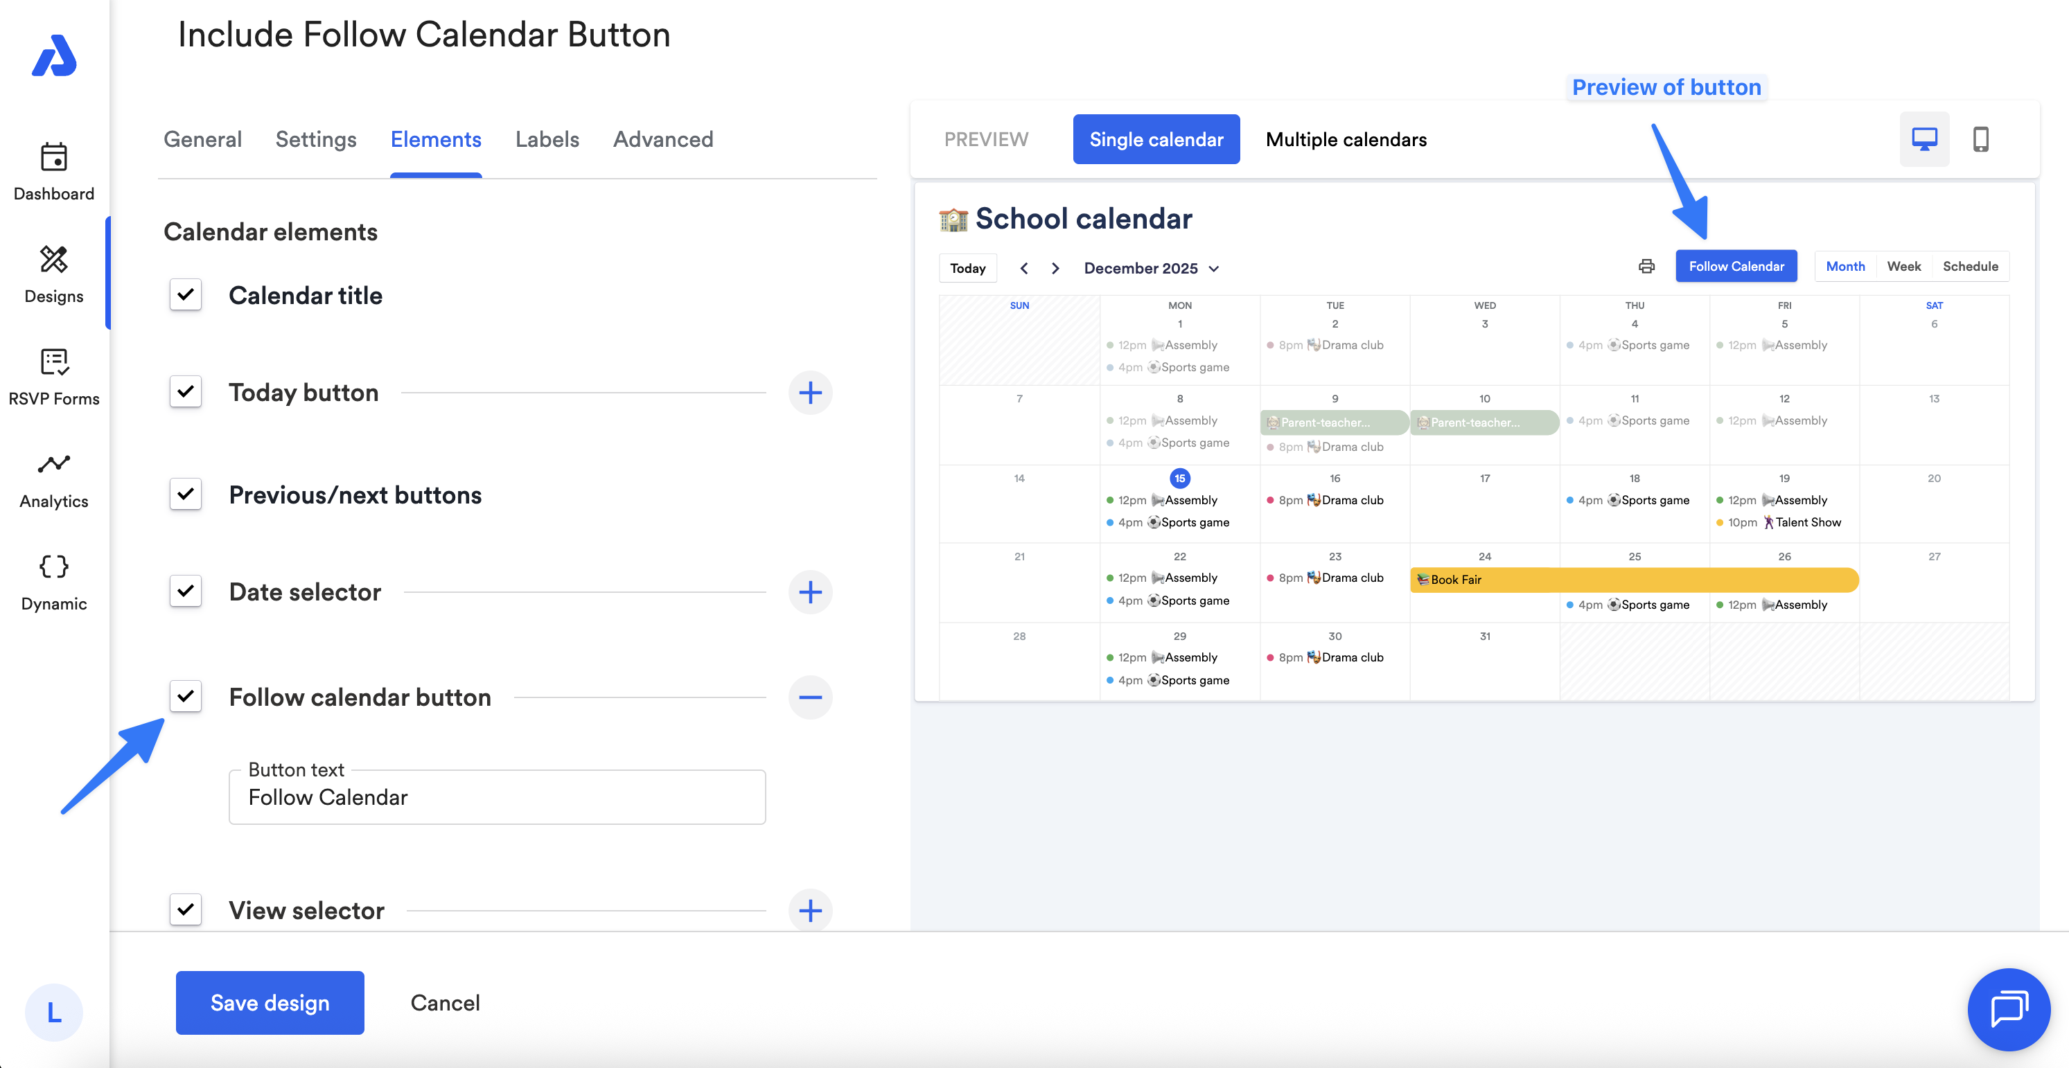Open the RSVP Forms sidebar icon
Image resolution: width=2069 pixels, height=1068 pixels.
coord(54,362)
